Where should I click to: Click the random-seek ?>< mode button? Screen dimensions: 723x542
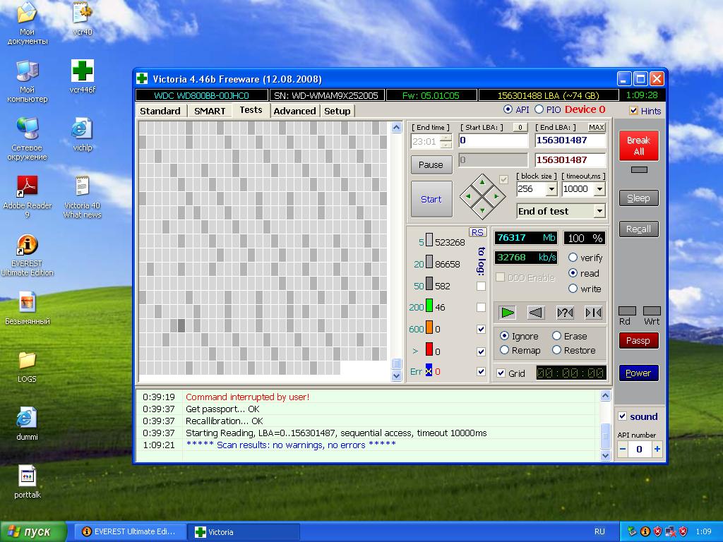(x=565, y=313)
